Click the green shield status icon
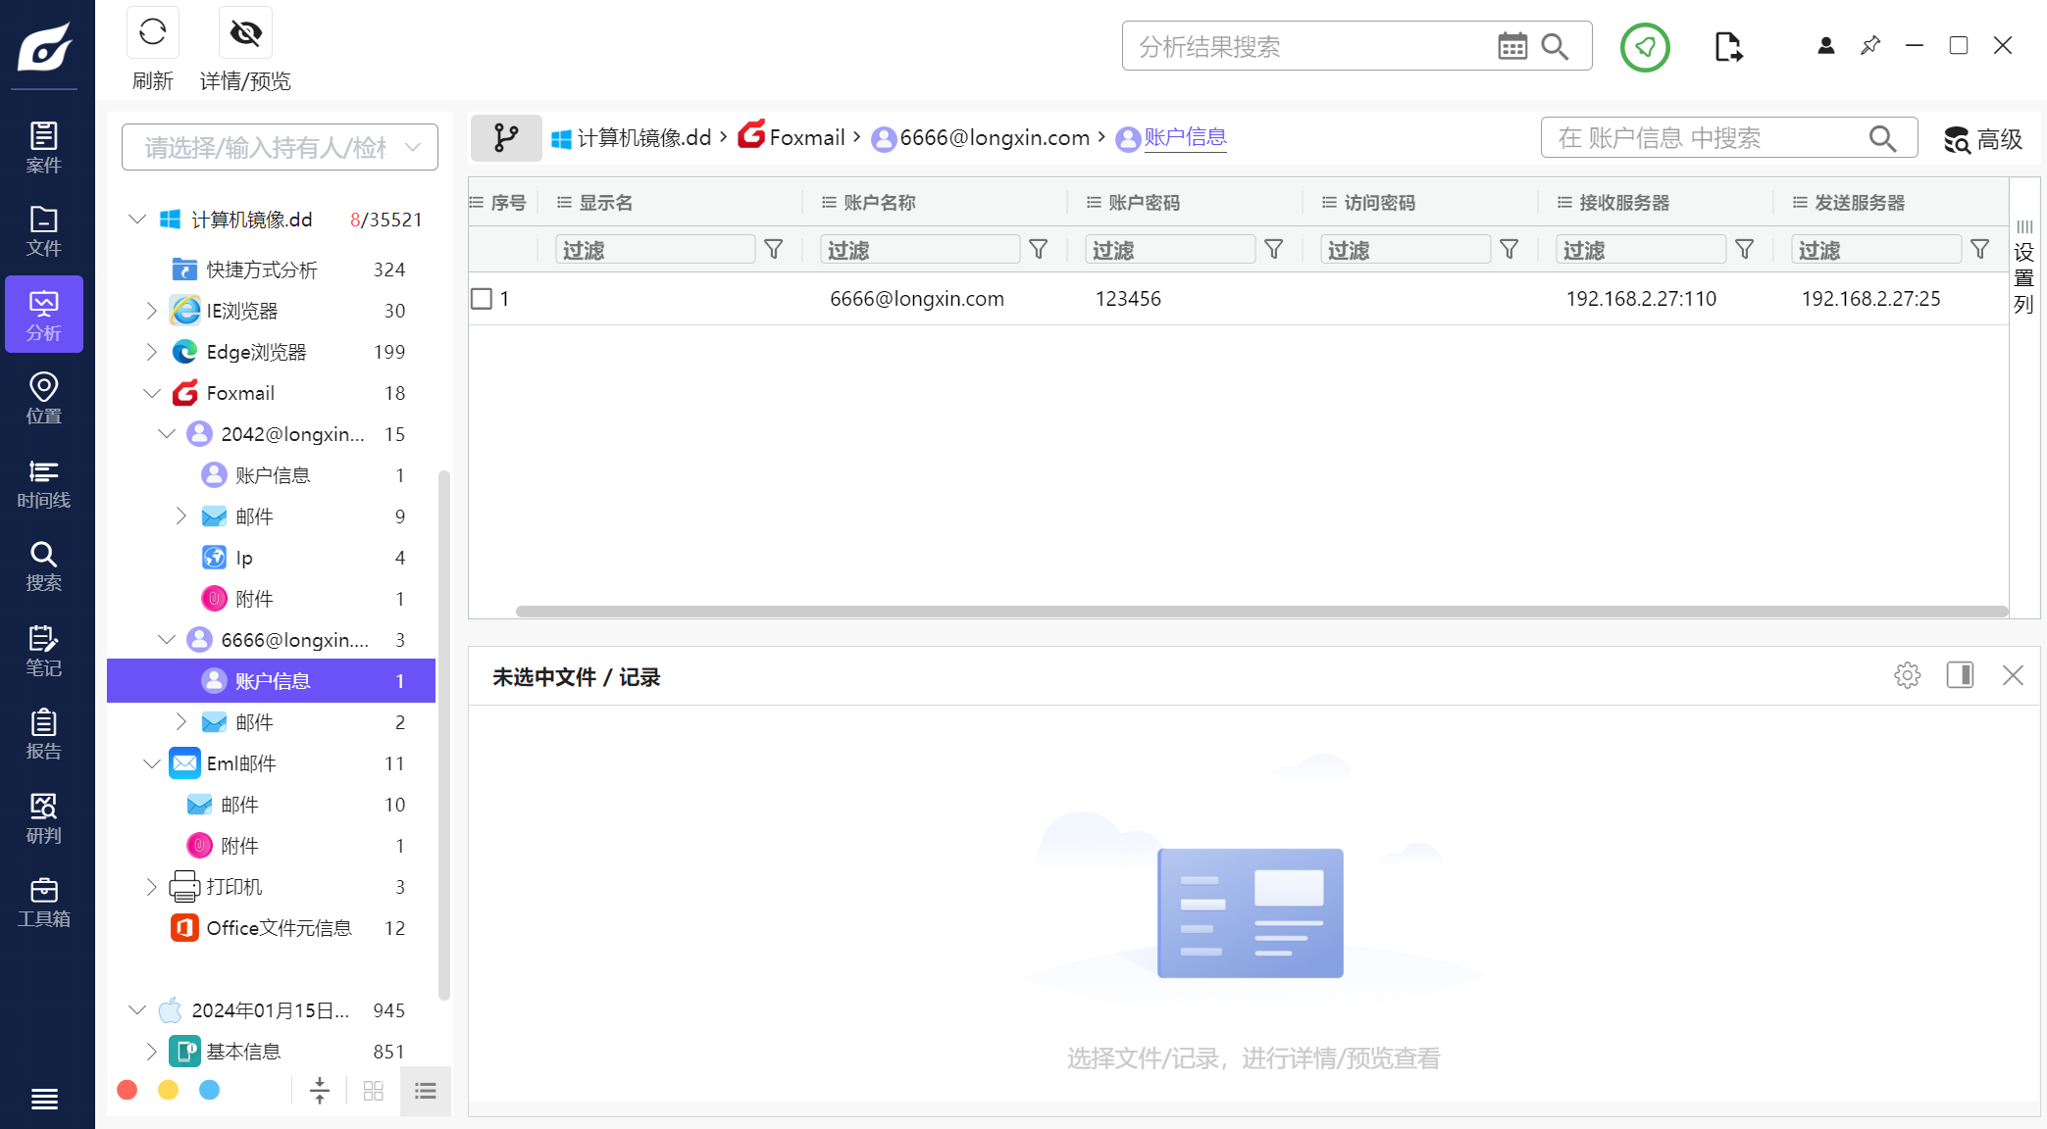This screenshot has width=2047, height=1129. [1645, 47]
